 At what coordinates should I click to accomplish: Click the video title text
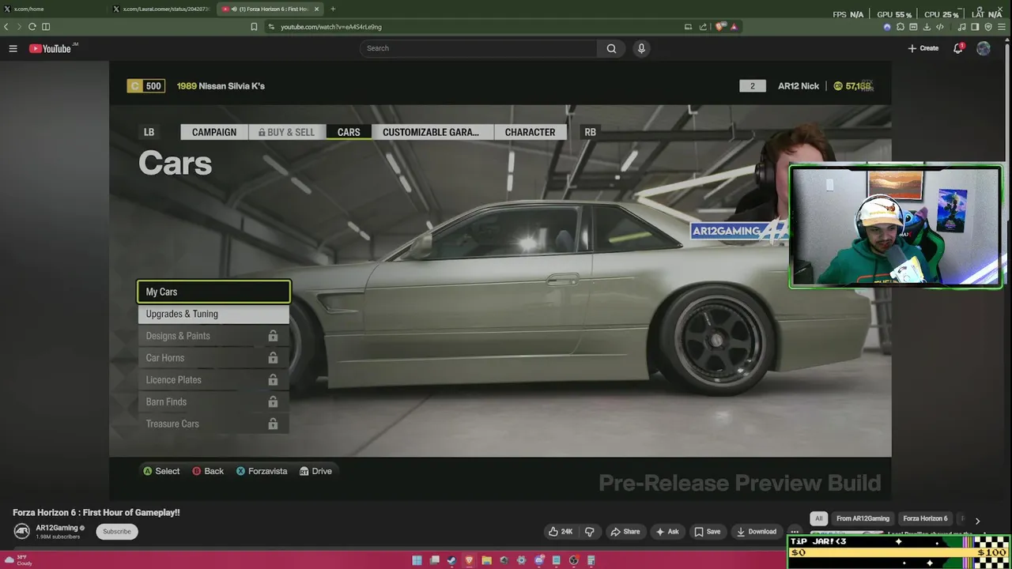click(96, 512)
